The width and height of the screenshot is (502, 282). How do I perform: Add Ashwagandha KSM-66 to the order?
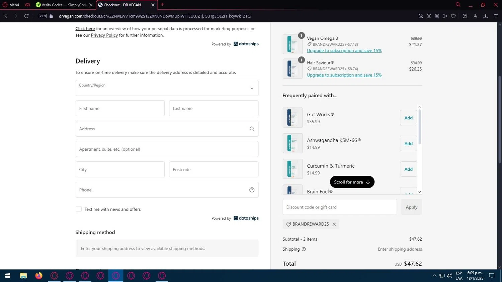[x=408, y=143]
